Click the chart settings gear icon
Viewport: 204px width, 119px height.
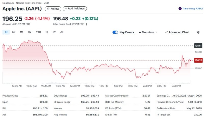[x=198, y=32]
